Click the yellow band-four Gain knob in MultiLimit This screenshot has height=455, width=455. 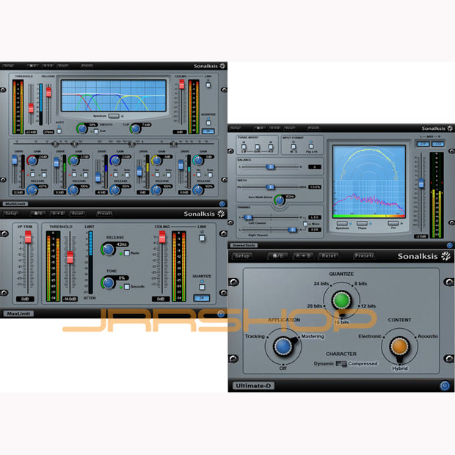pos(157,160)
